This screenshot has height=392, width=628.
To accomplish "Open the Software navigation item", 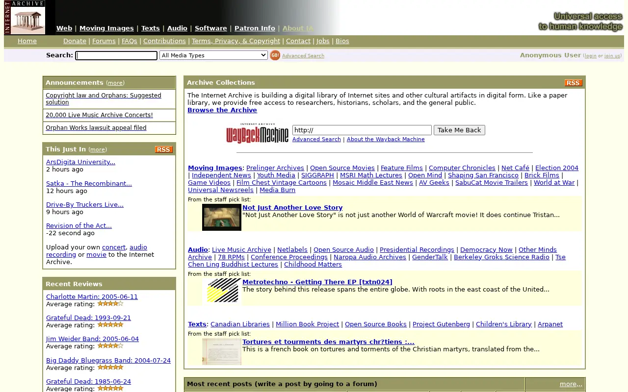I will point(211,28).
